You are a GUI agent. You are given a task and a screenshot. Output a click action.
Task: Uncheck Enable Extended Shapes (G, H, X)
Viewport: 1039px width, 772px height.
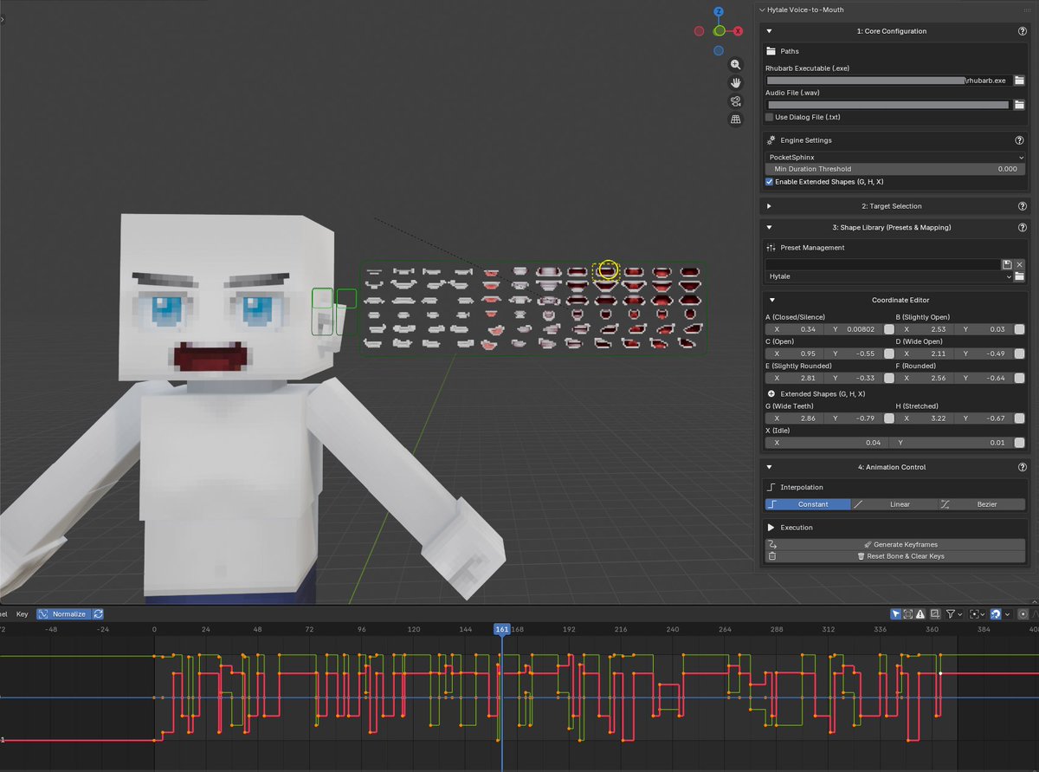[770, 182]
